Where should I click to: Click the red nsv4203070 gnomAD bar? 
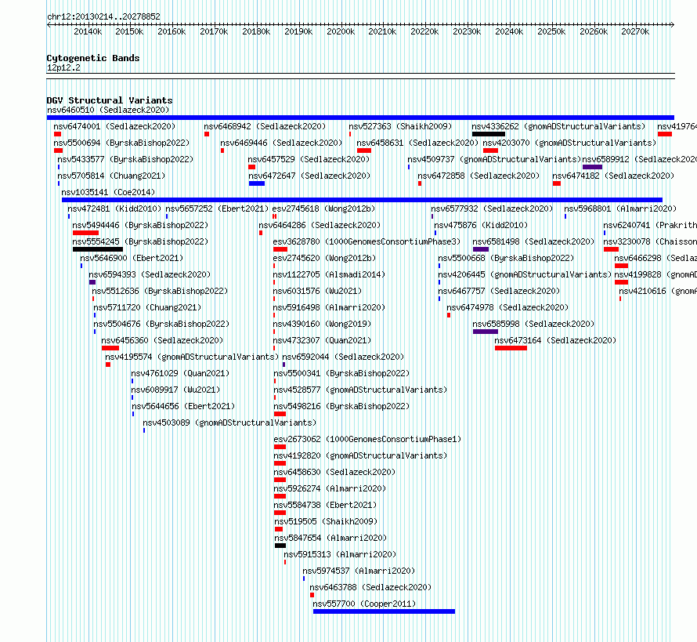pos(491,151)
